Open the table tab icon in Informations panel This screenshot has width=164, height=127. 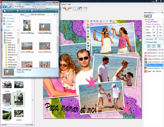point(150,16)
